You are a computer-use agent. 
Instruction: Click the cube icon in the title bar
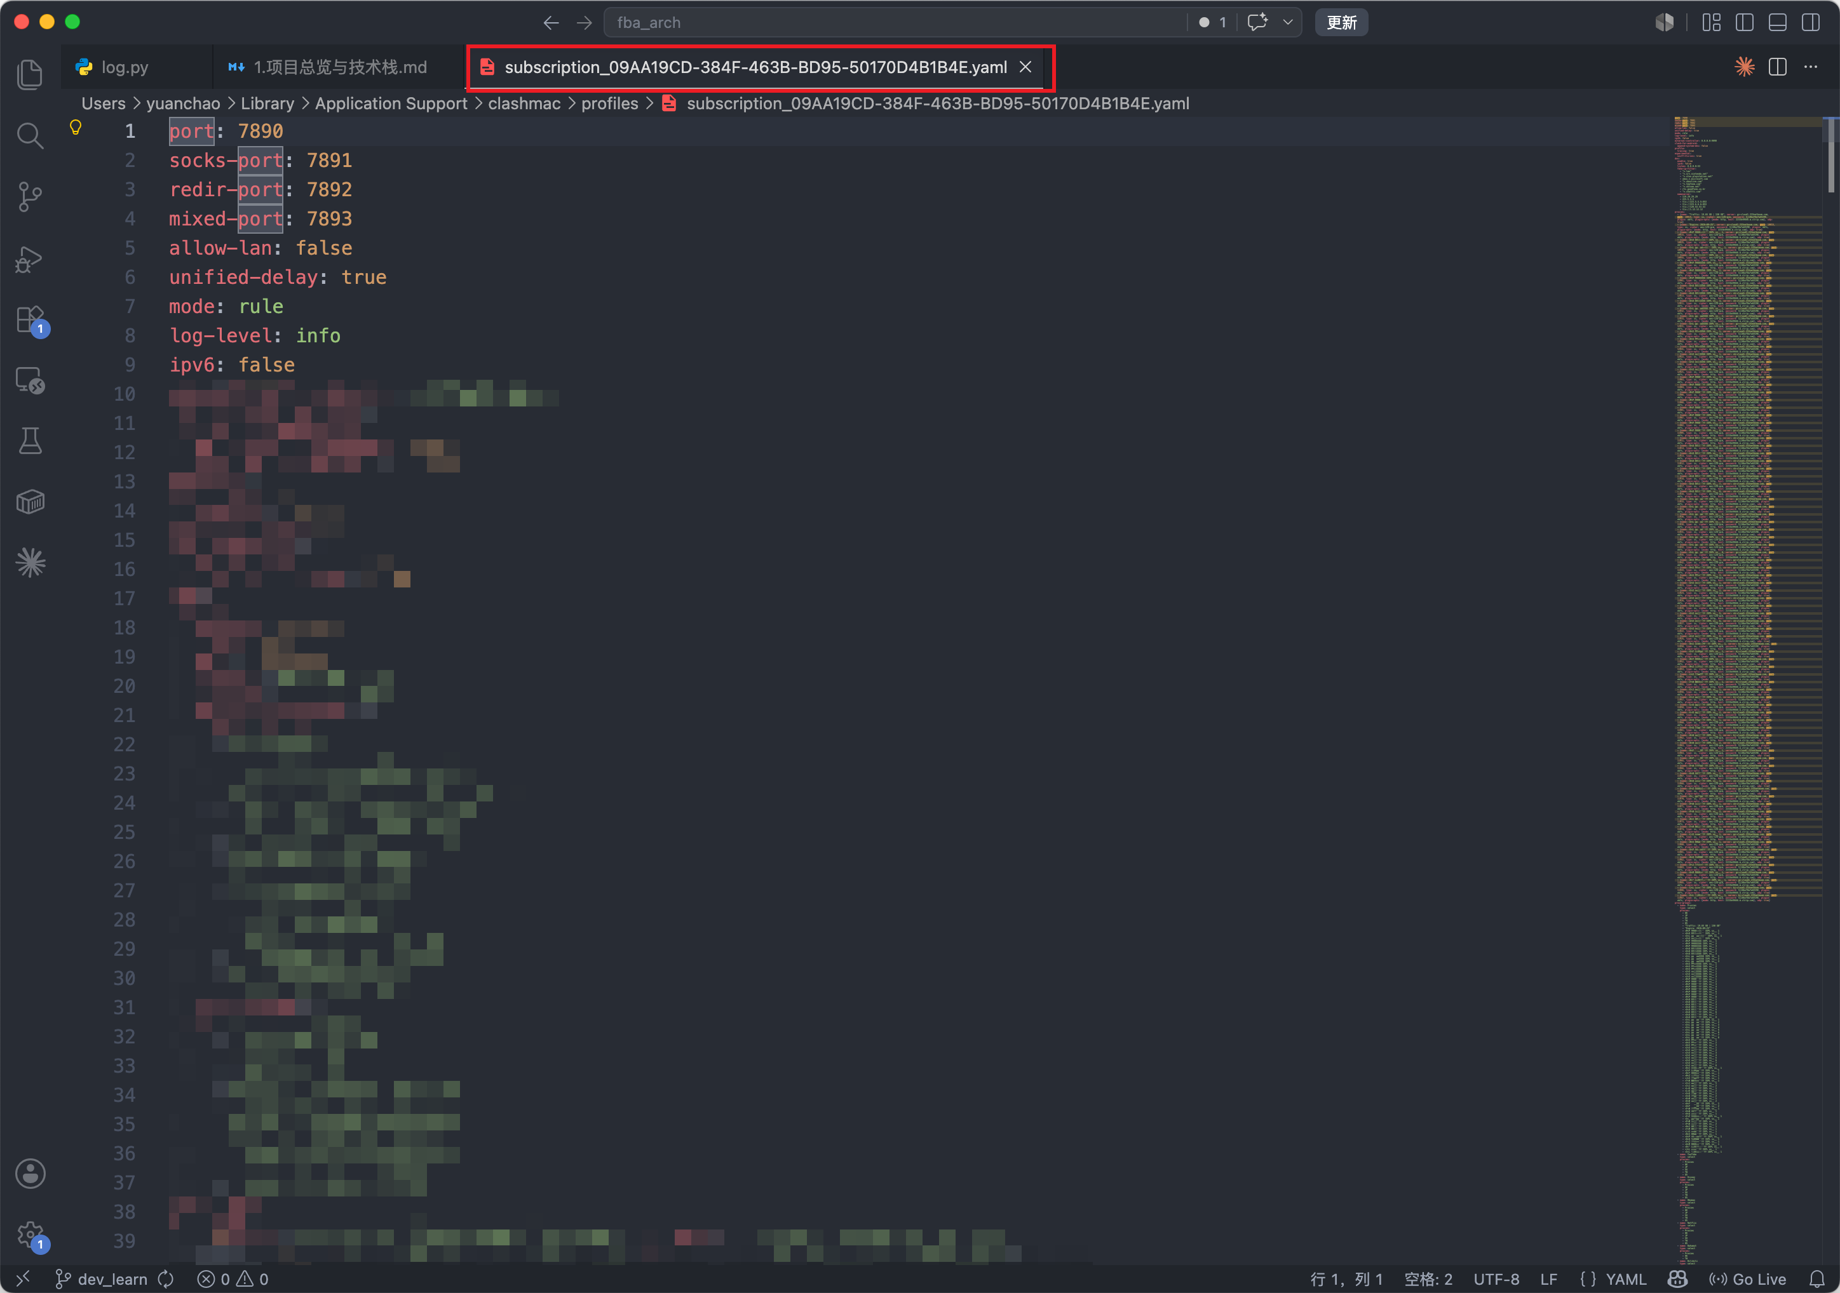(x=1665, y=22)
